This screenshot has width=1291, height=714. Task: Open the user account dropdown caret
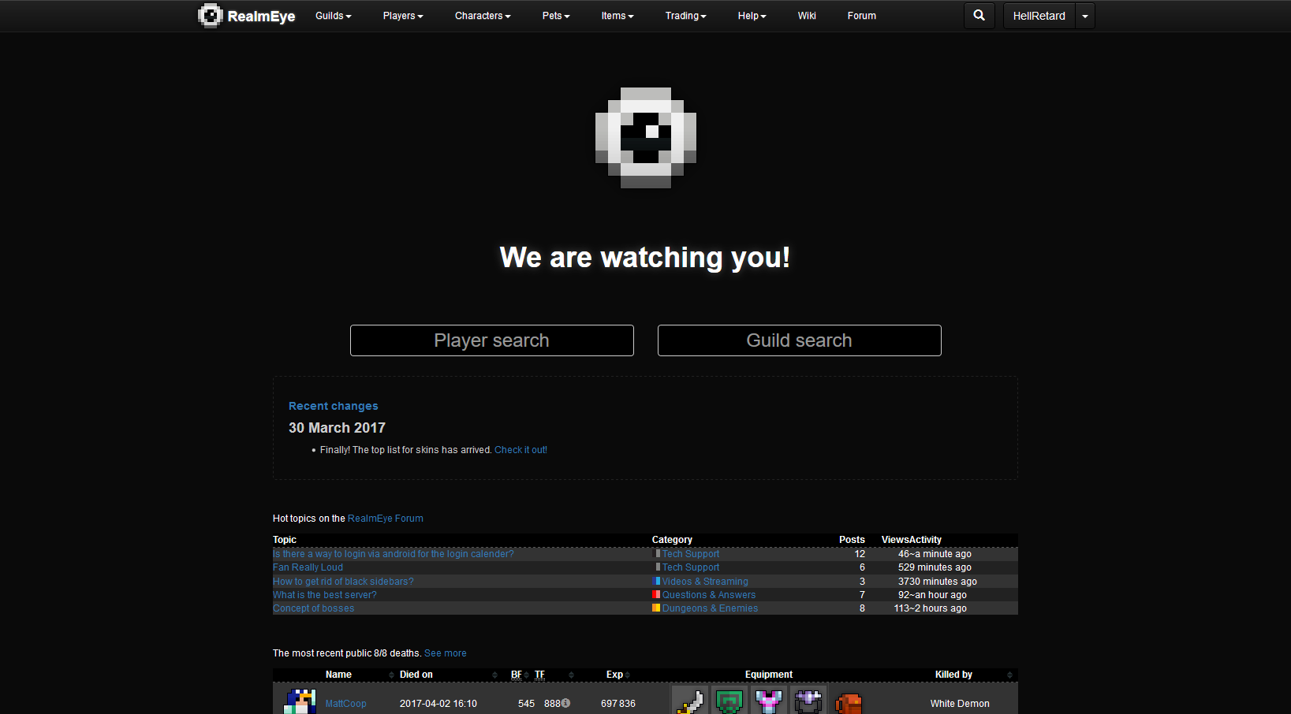point(1085,16)
